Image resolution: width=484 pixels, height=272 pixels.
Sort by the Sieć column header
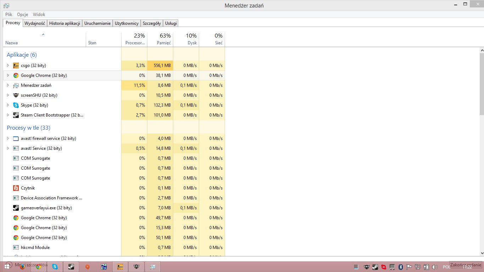212,39
